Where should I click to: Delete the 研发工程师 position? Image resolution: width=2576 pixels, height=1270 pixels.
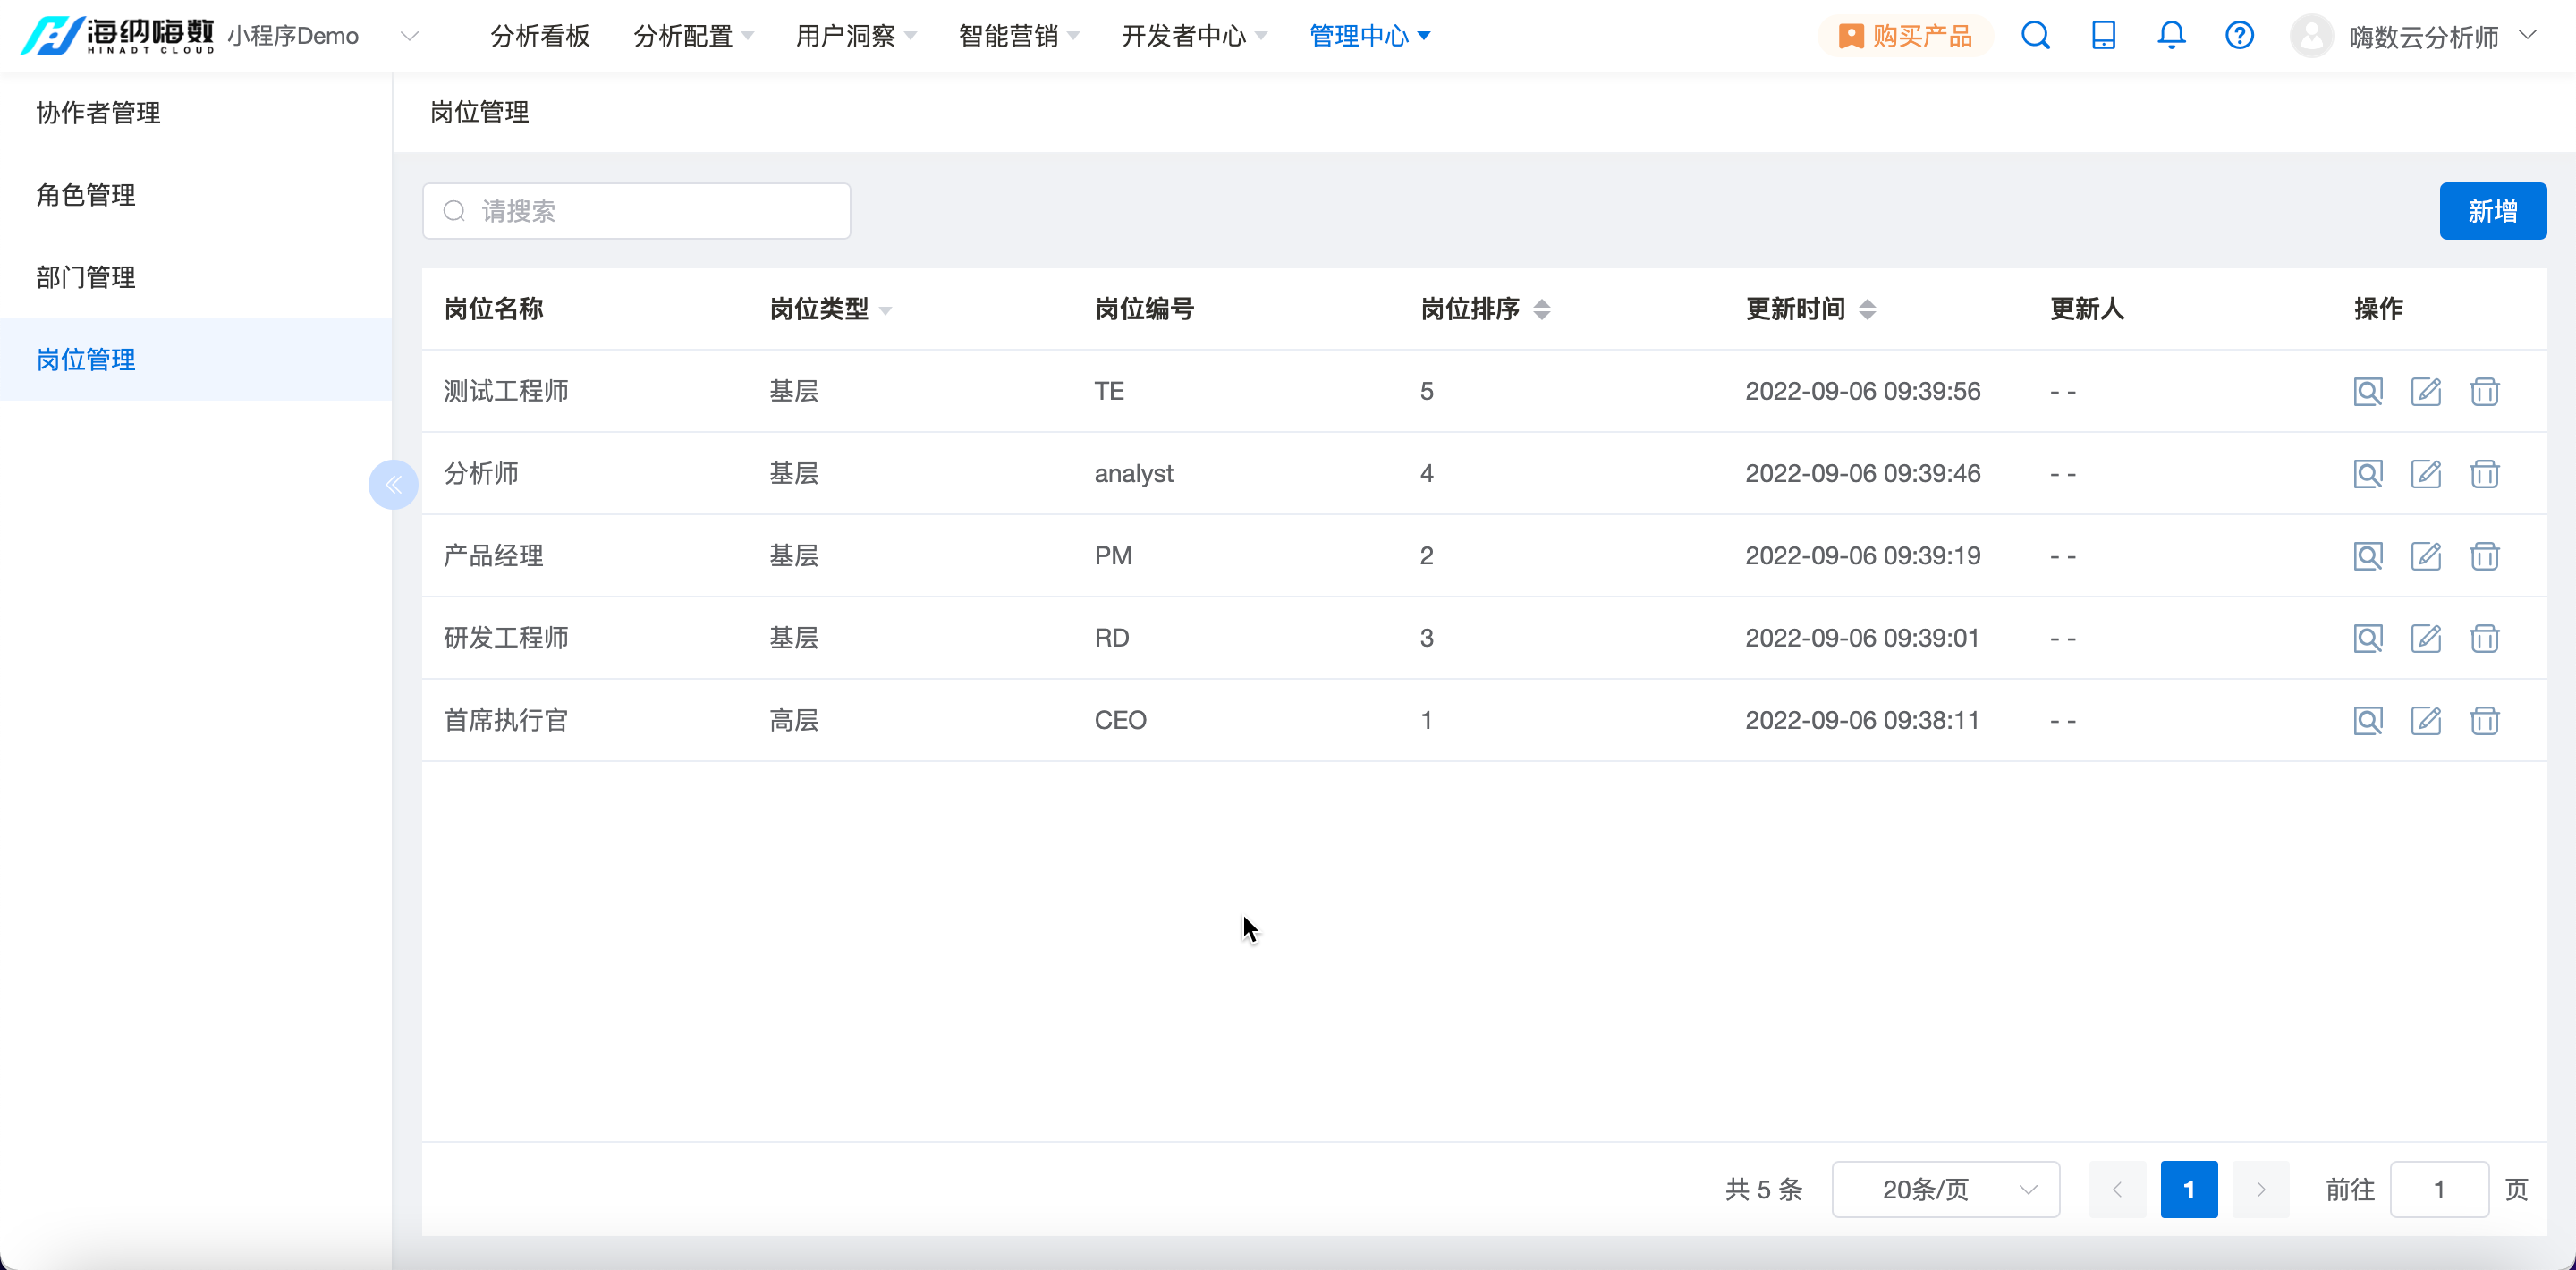point(2484,638)
